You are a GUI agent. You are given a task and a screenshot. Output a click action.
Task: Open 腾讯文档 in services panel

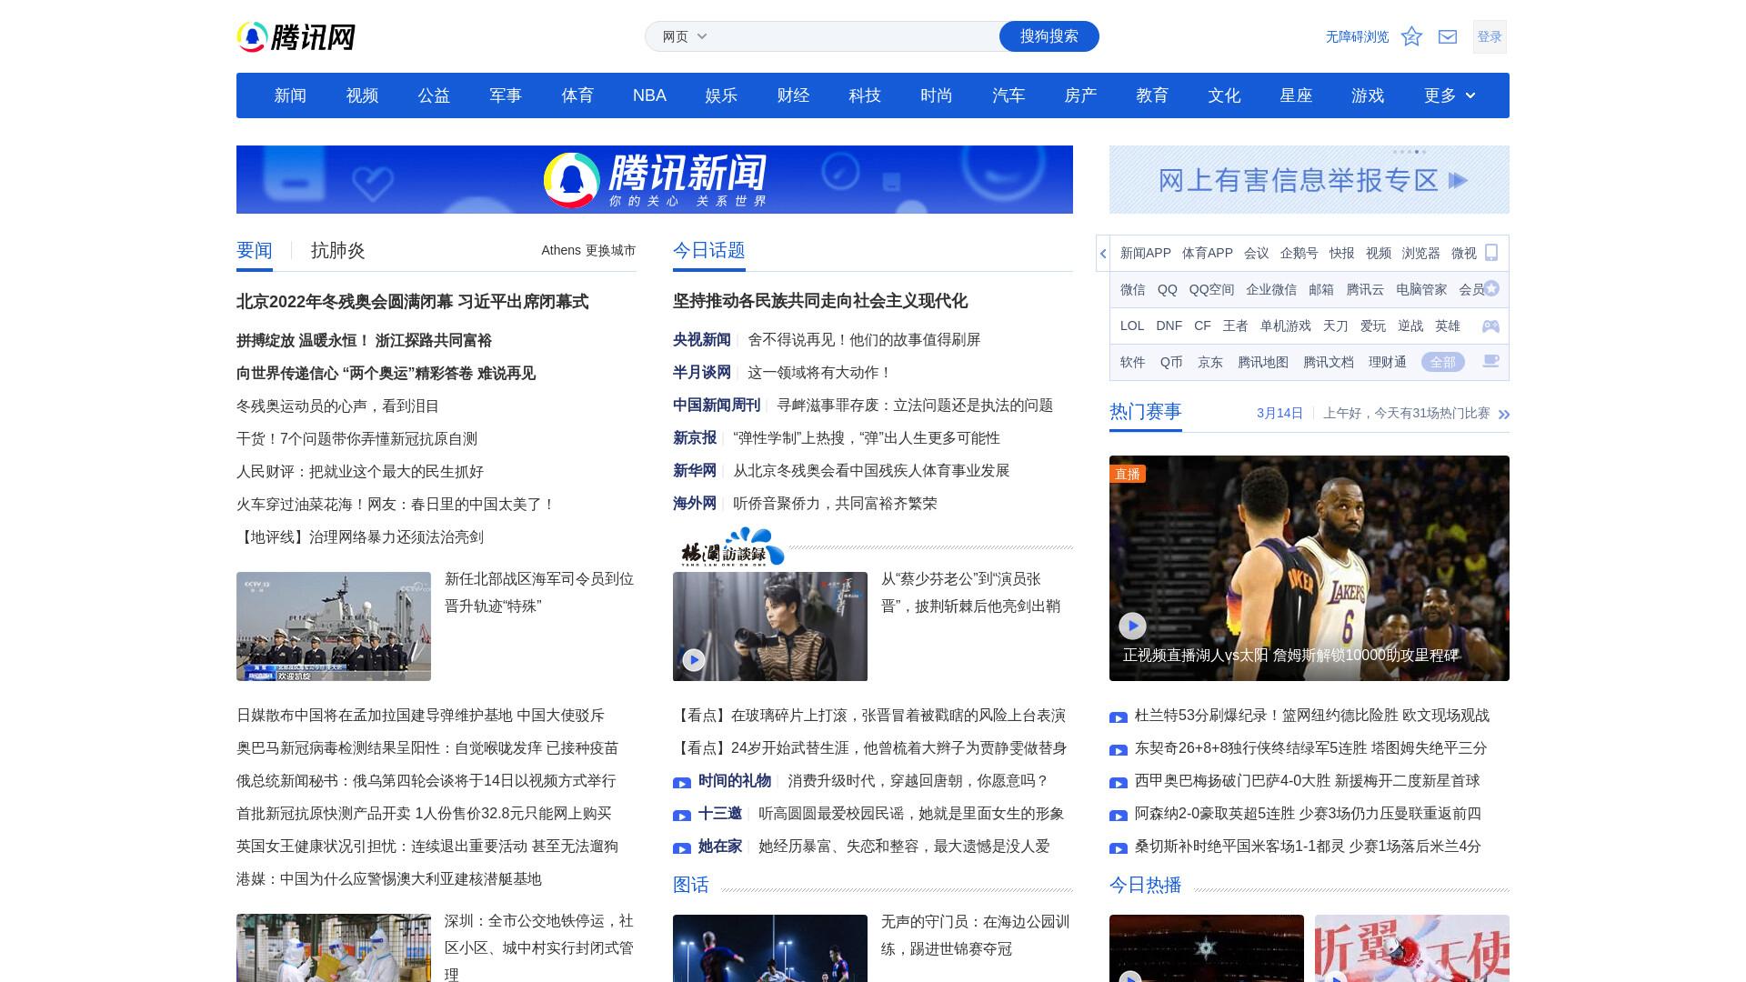1329,362
